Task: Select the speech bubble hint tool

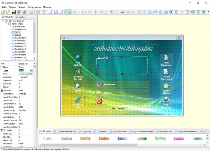Action: (155, 12)
